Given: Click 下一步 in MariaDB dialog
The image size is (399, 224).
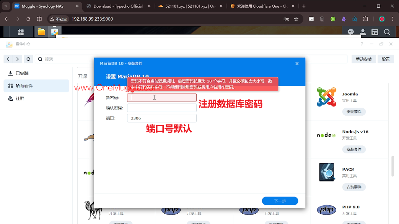Looking at the screenshot, I should tap(280, 201).
